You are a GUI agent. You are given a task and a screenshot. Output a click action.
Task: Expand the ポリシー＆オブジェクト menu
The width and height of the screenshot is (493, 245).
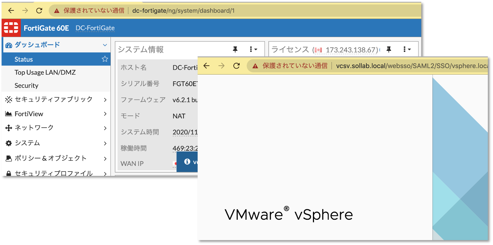click(x=105, y=159)
